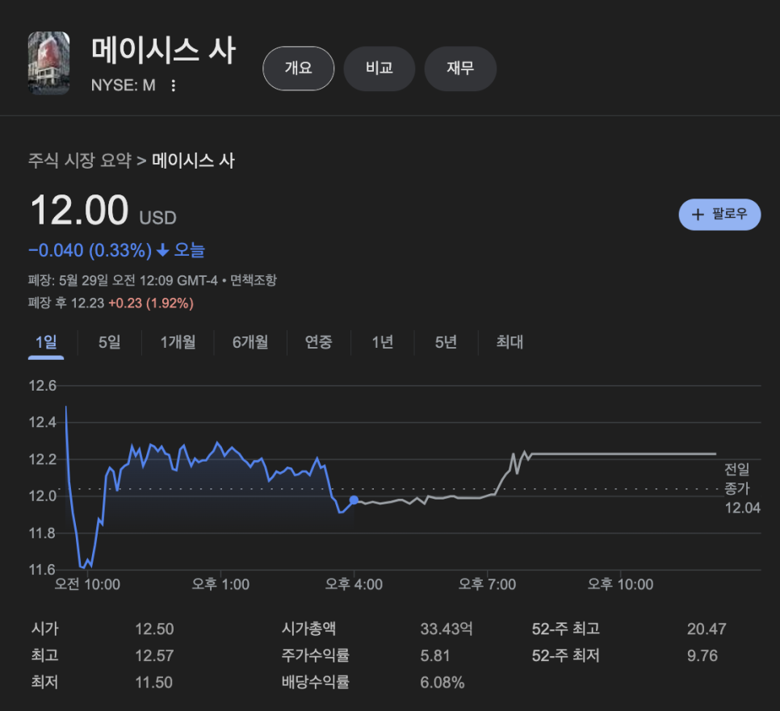This screenshot has height=711, width=780.
Task: Select the 6개월 chart range
Action: 250,342
